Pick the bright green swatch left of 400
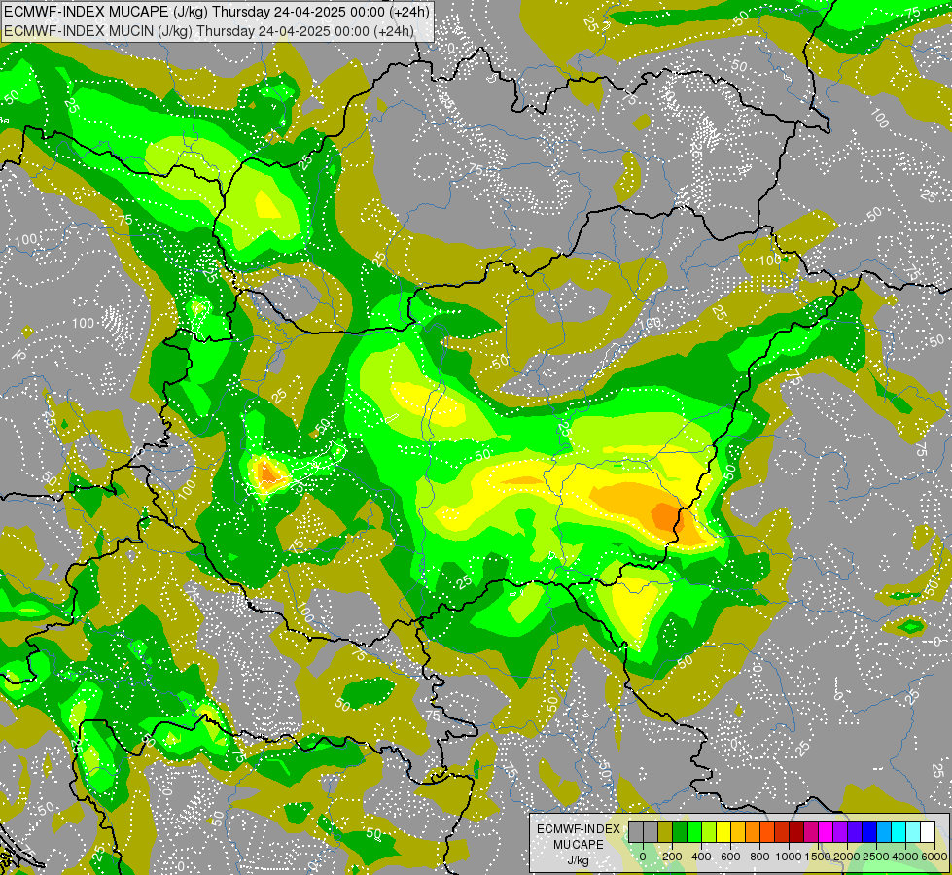The image size is (952, 875). click(x=694, y=831)
